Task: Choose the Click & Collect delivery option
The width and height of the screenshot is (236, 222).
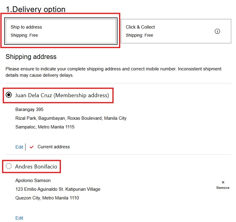Action: 176,31
